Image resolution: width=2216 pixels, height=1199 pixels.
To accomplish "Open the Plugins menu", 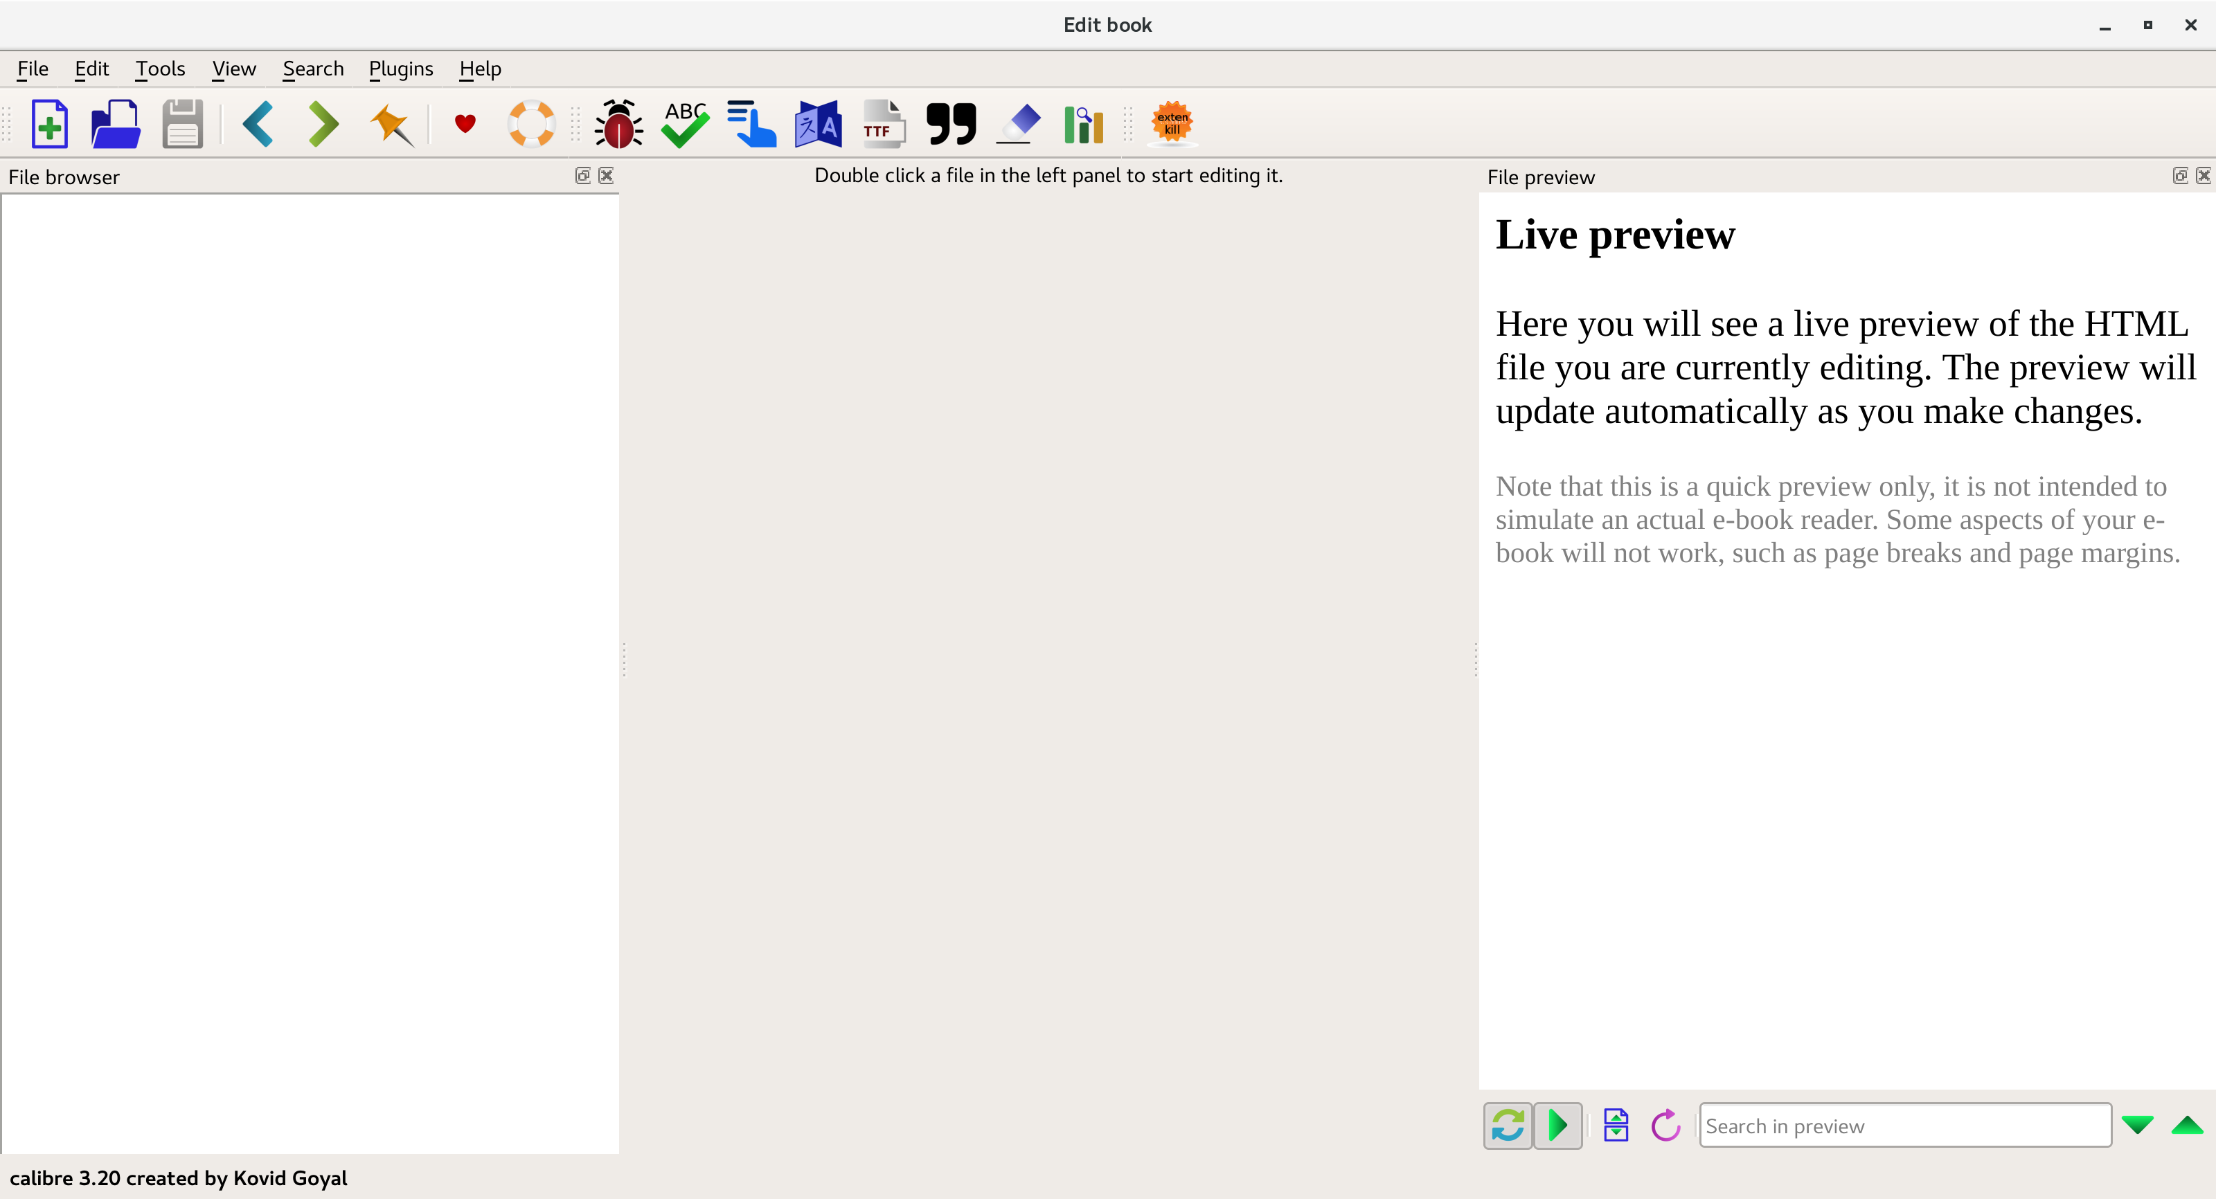I will (400, 69).
